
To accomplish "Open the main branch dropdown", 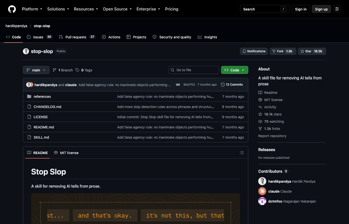I will point(36,70).
